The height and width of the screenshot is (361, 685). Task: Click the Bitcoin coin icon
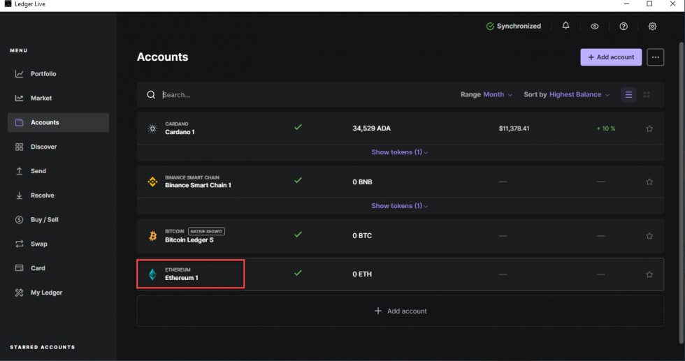[152, 236]
